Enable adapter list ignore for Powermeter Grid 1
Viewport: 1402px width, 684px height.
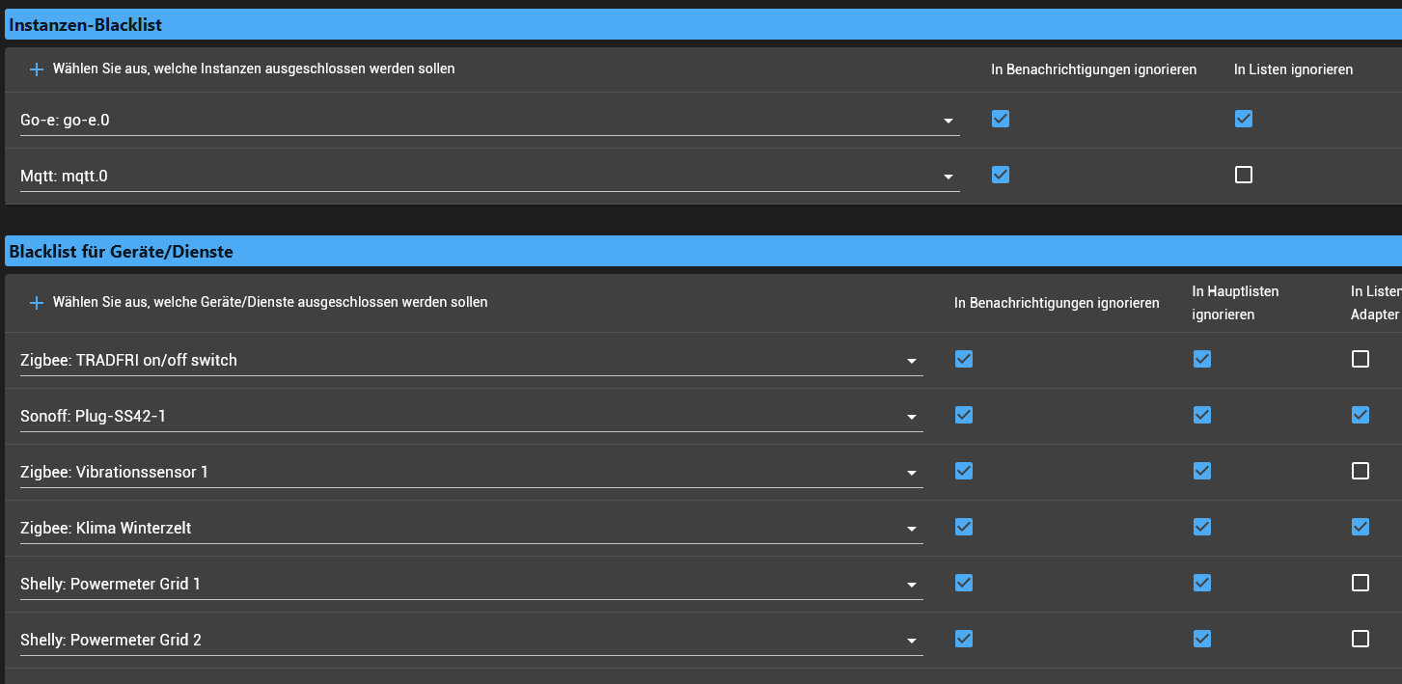[1361, 583]
